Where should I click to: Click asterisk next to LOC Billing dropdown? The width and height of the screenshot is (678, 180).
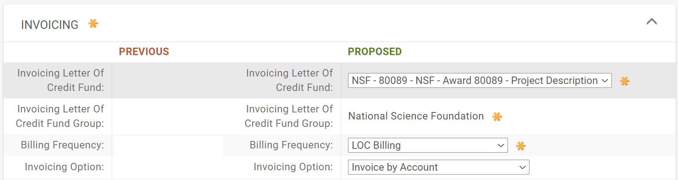point(520,146)
